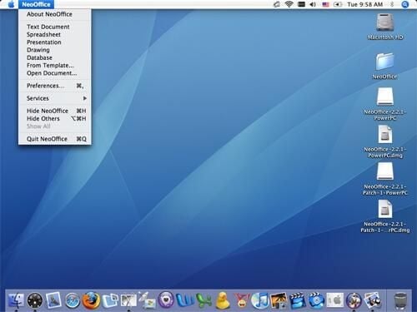Screen dimensions: 417x312
Task: Select Hide Others
Action: point(55,119)
